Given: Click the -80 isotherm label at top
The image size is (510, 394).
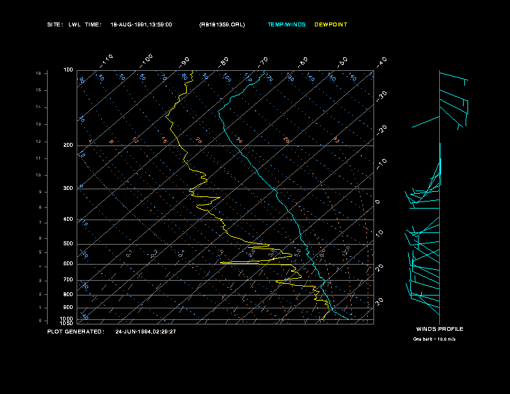Looking at the screenshot, I should click(223, 62).
